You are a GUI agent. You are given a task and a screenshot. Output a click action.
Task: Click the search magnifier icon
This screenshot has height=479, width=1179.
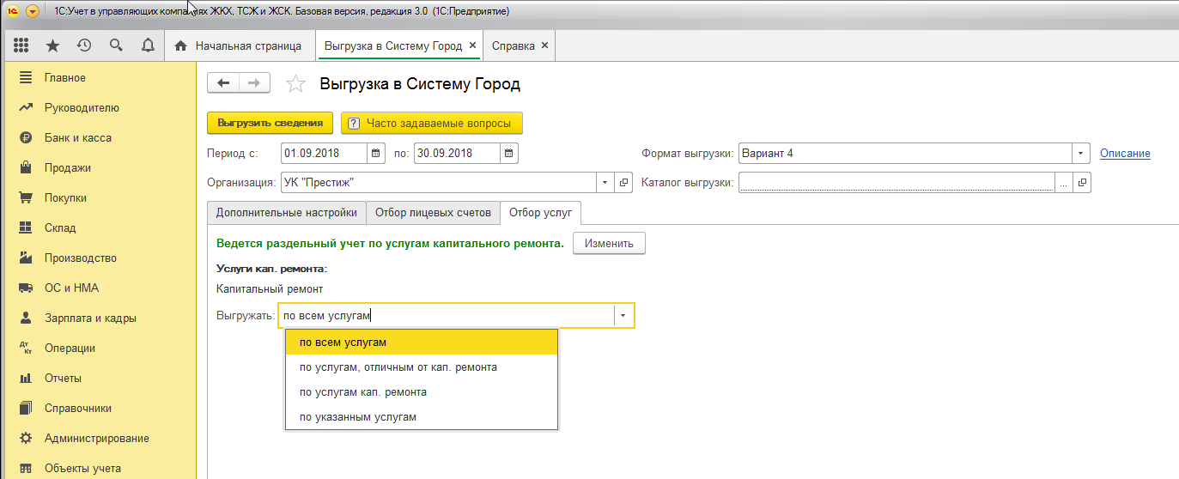(x=116, y=45)
